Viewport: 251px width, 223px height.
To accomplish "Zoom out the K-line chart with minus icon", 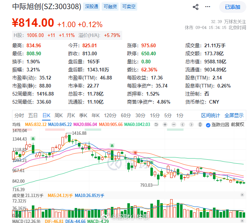I will 174,124.
